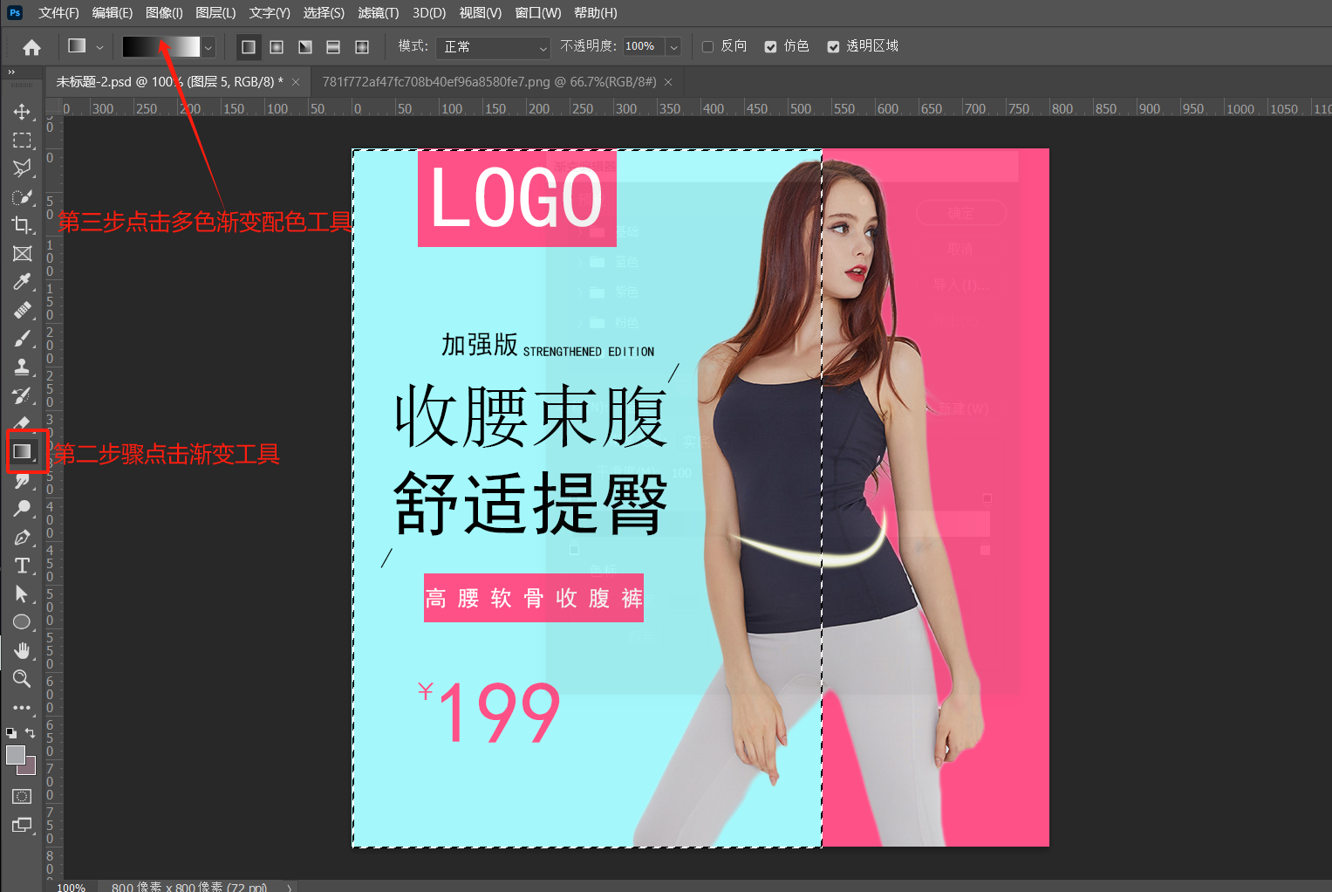Toggle Quick Mask mode

tap(22, 796)
